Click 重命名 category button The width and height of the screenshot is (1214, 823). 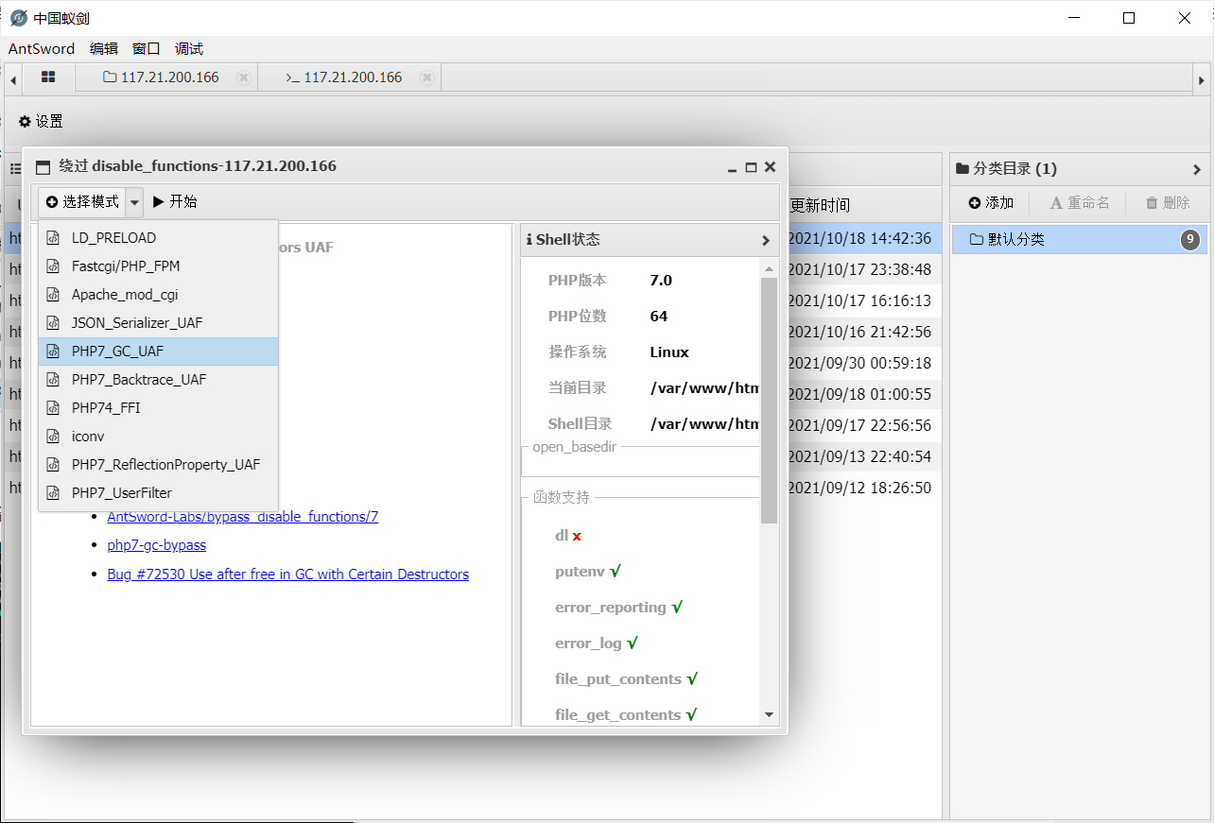coord(1080,203)
